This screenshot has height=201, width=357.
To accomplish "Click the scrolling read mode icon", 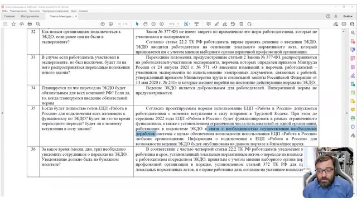I will click(x=196, y=24).
